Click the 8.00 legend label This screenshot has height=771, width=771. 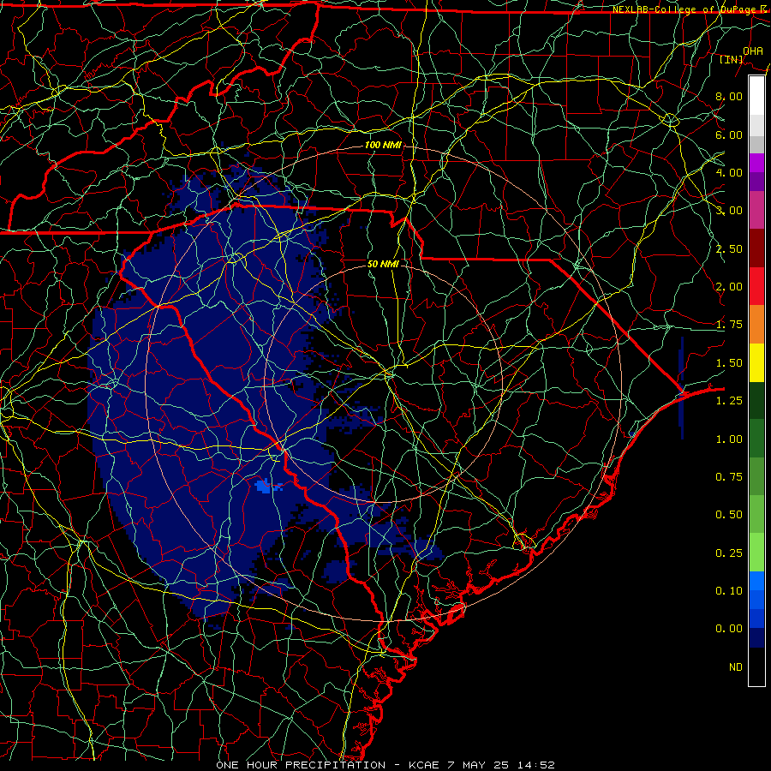[x=729, y=96]
